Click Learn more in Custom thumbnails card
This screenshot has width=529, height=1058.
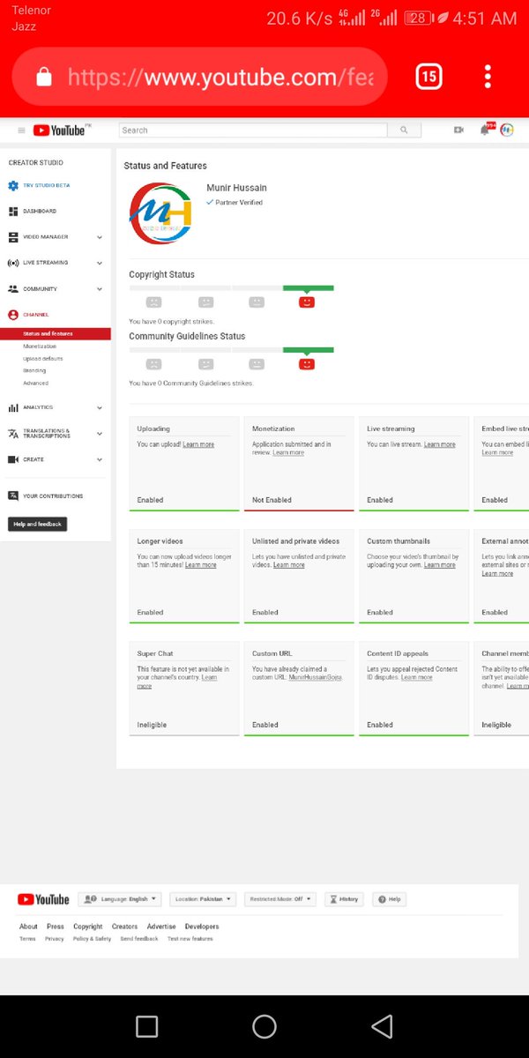[x=440, y=565]
